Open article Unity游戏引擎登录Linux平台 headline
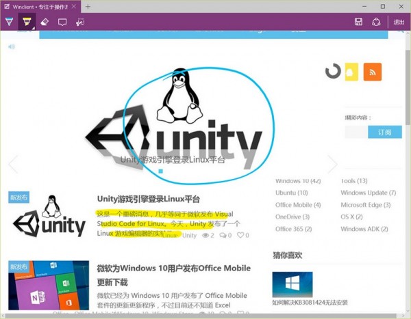 149,199
